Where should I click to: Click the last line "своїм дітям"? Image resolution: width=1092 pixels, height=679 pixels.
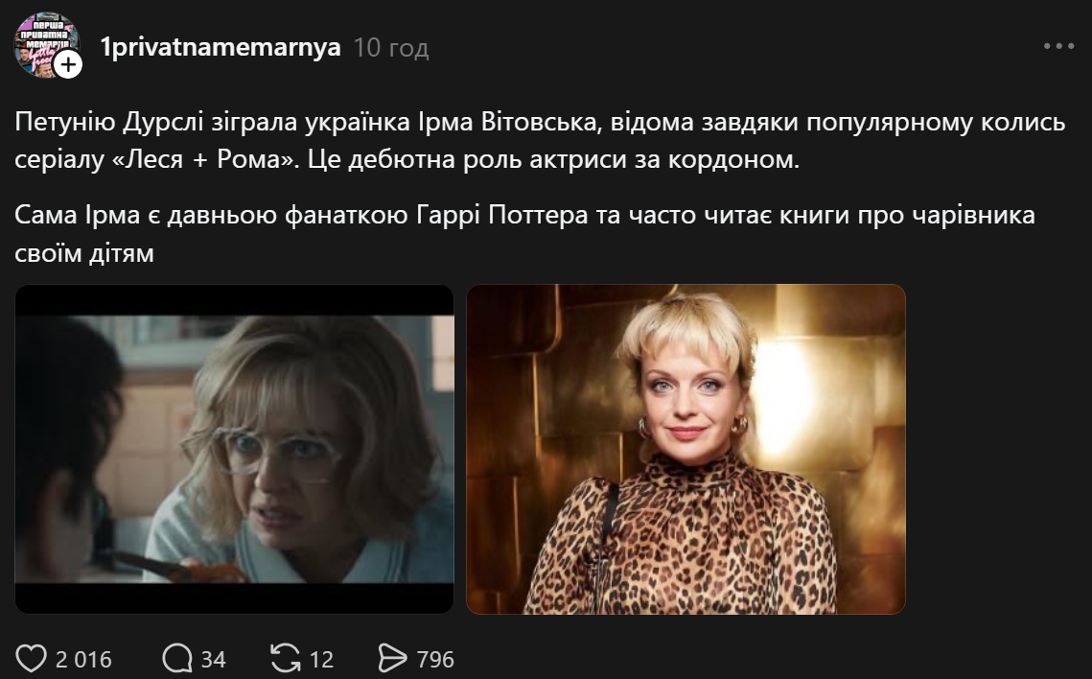point(84,252)
